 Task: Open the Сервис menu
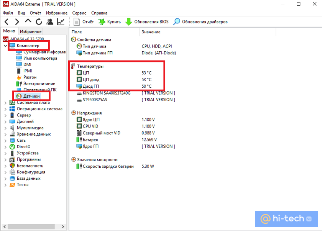coord(79,13)
